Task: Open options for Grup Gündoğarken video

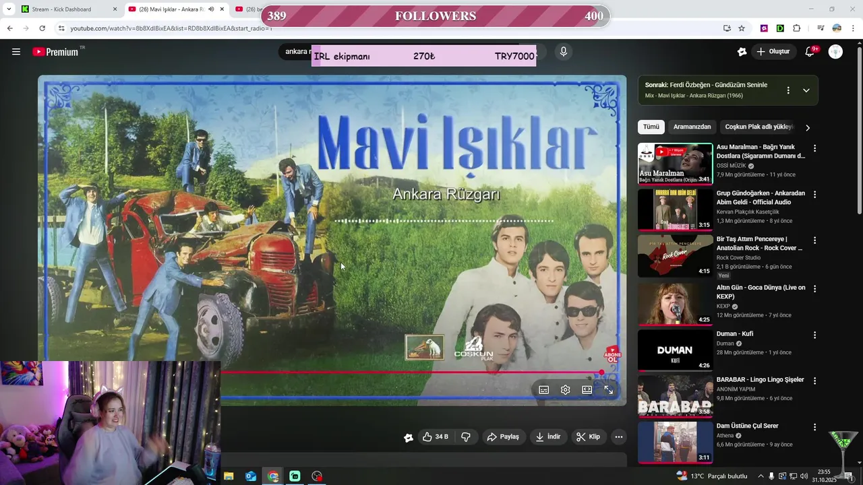Action: [x=814, y=194]
